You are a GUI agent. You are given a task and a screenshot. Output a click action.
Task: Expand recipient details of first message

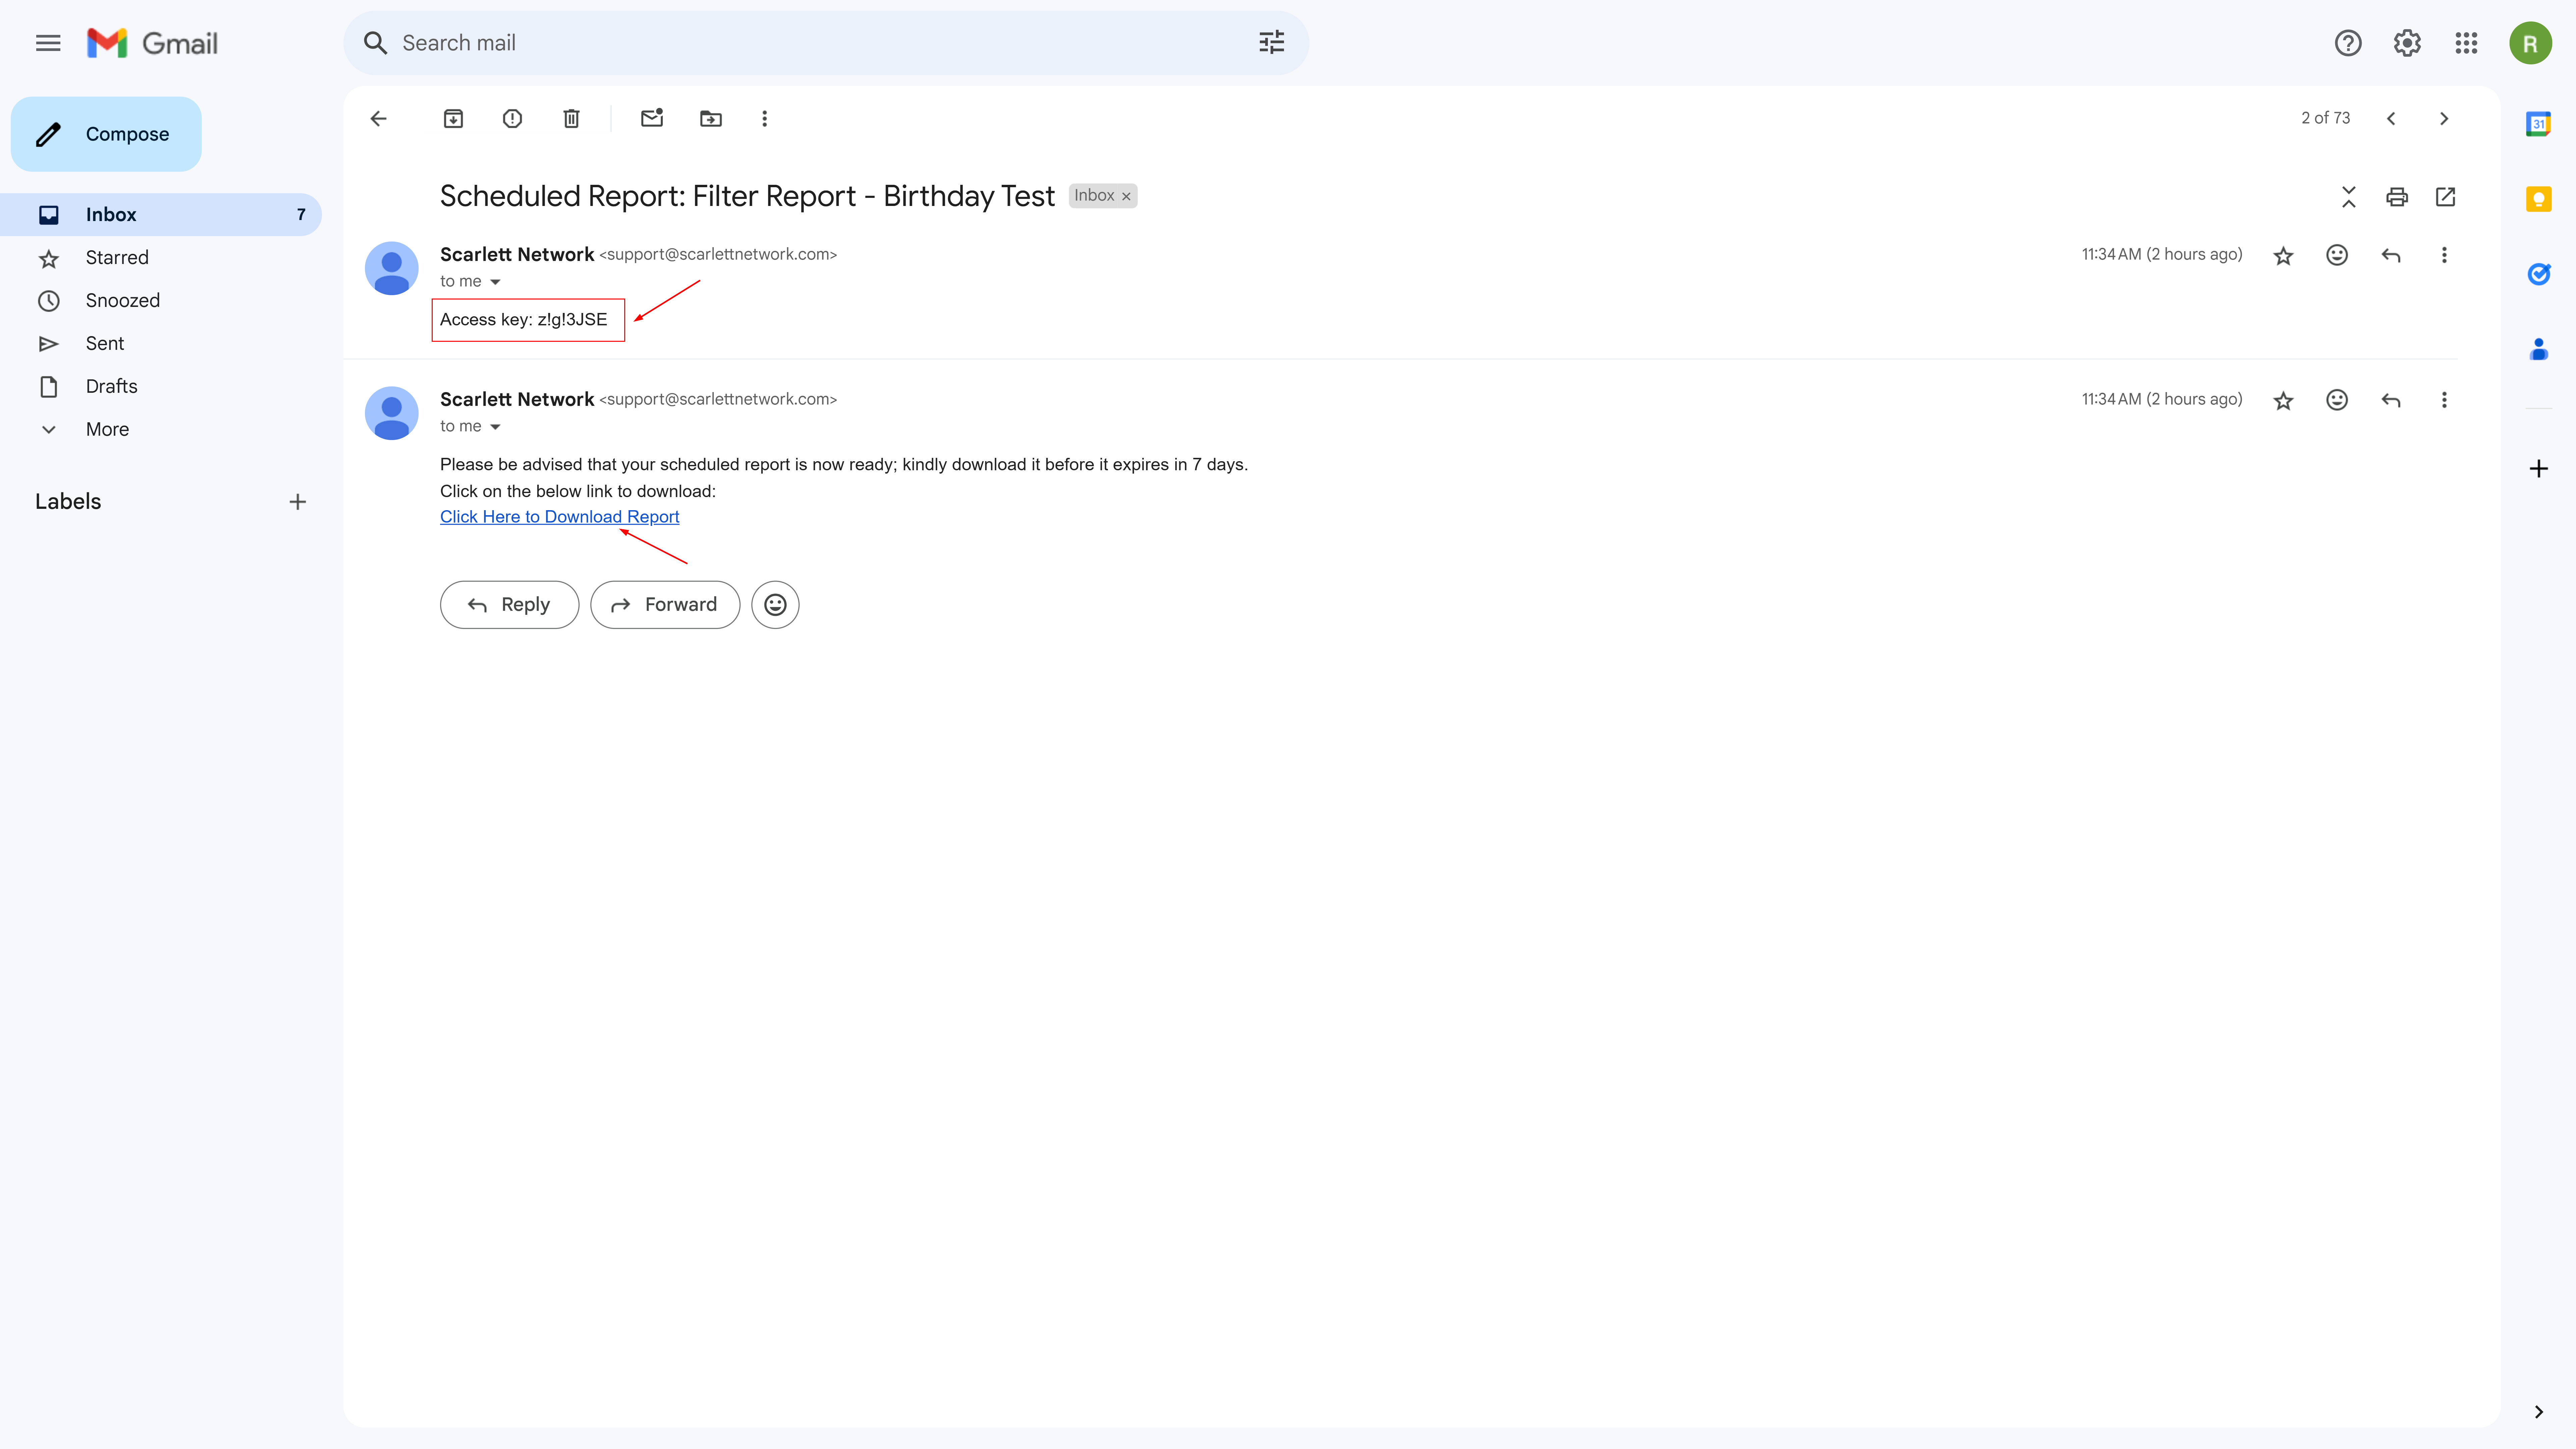[x=495, y=282]
